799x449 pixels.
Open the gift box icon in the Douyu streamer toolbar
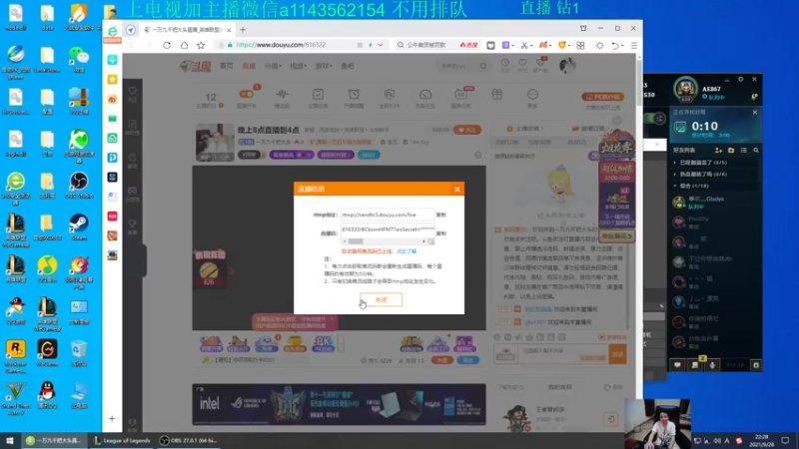click(496, 95)
